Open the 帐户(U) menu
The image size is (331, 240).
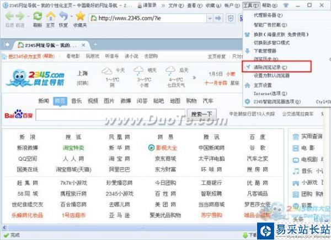232,6
